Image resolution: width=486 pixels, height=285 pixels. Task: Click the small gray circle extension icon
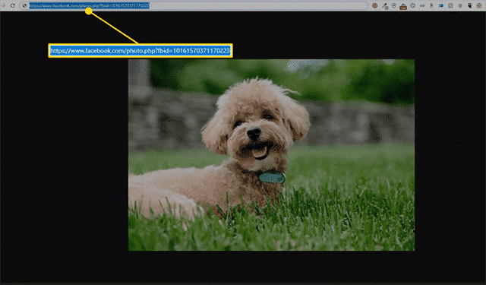(460, 5)
